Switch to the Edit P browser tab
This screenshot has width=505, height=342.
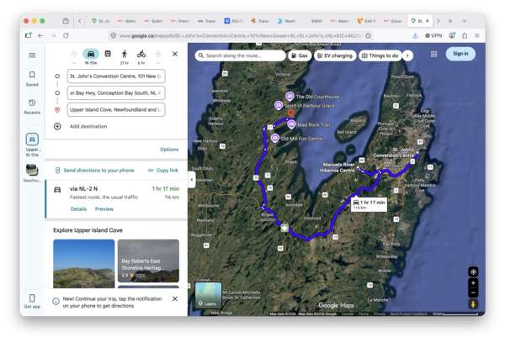point(367,21)
